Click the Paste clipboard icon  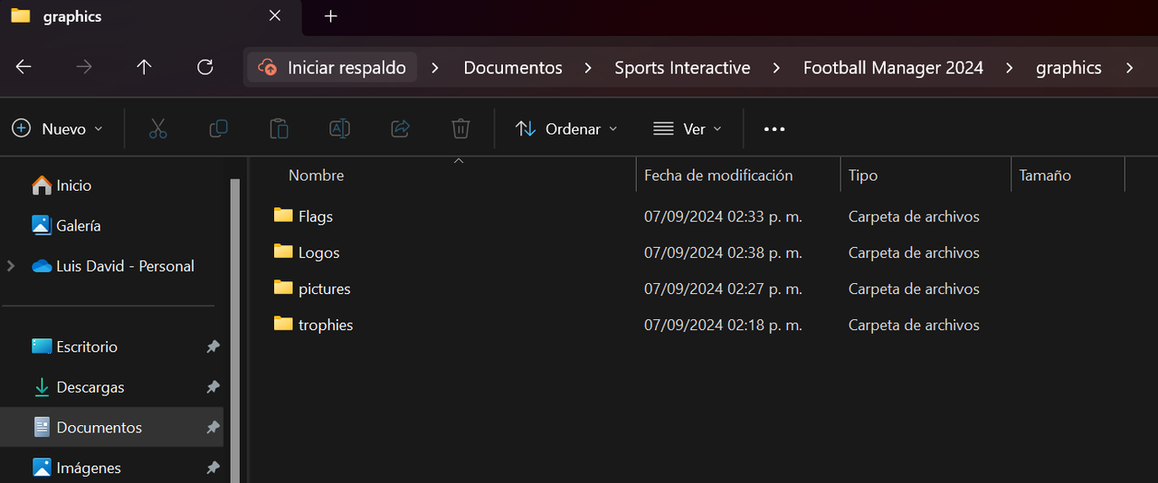click(x=279, y=128)
